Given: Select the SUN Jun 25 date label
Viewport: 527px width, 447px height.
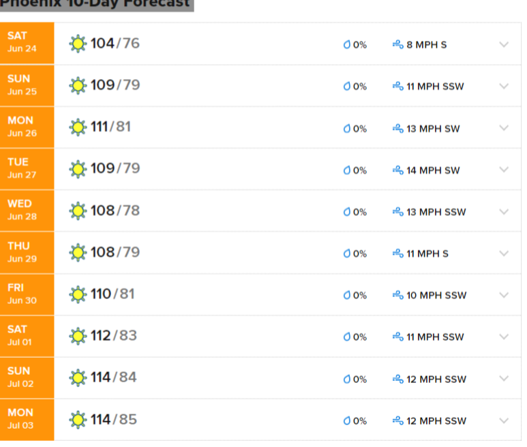Looking at the screenshot, I should (x=22, y=85).
